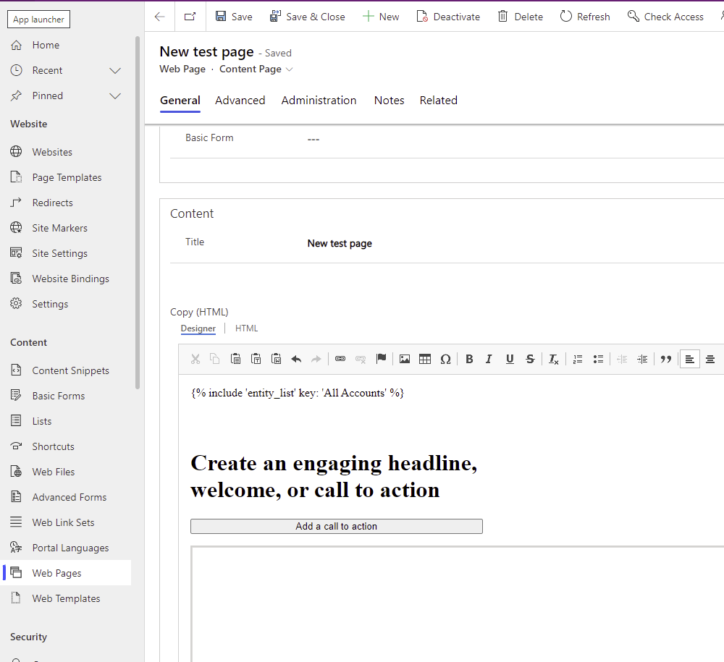Insert a numbered list
The height and width of the screenshot is (662, 724).
(x=578, y=359)
